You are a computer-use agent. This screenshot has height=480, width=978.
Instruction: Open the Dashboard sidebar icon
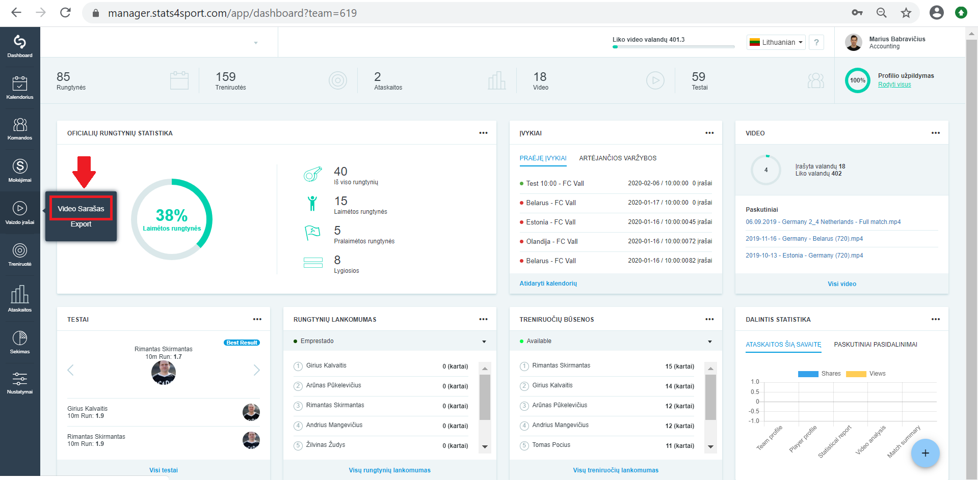pos(20,46)
